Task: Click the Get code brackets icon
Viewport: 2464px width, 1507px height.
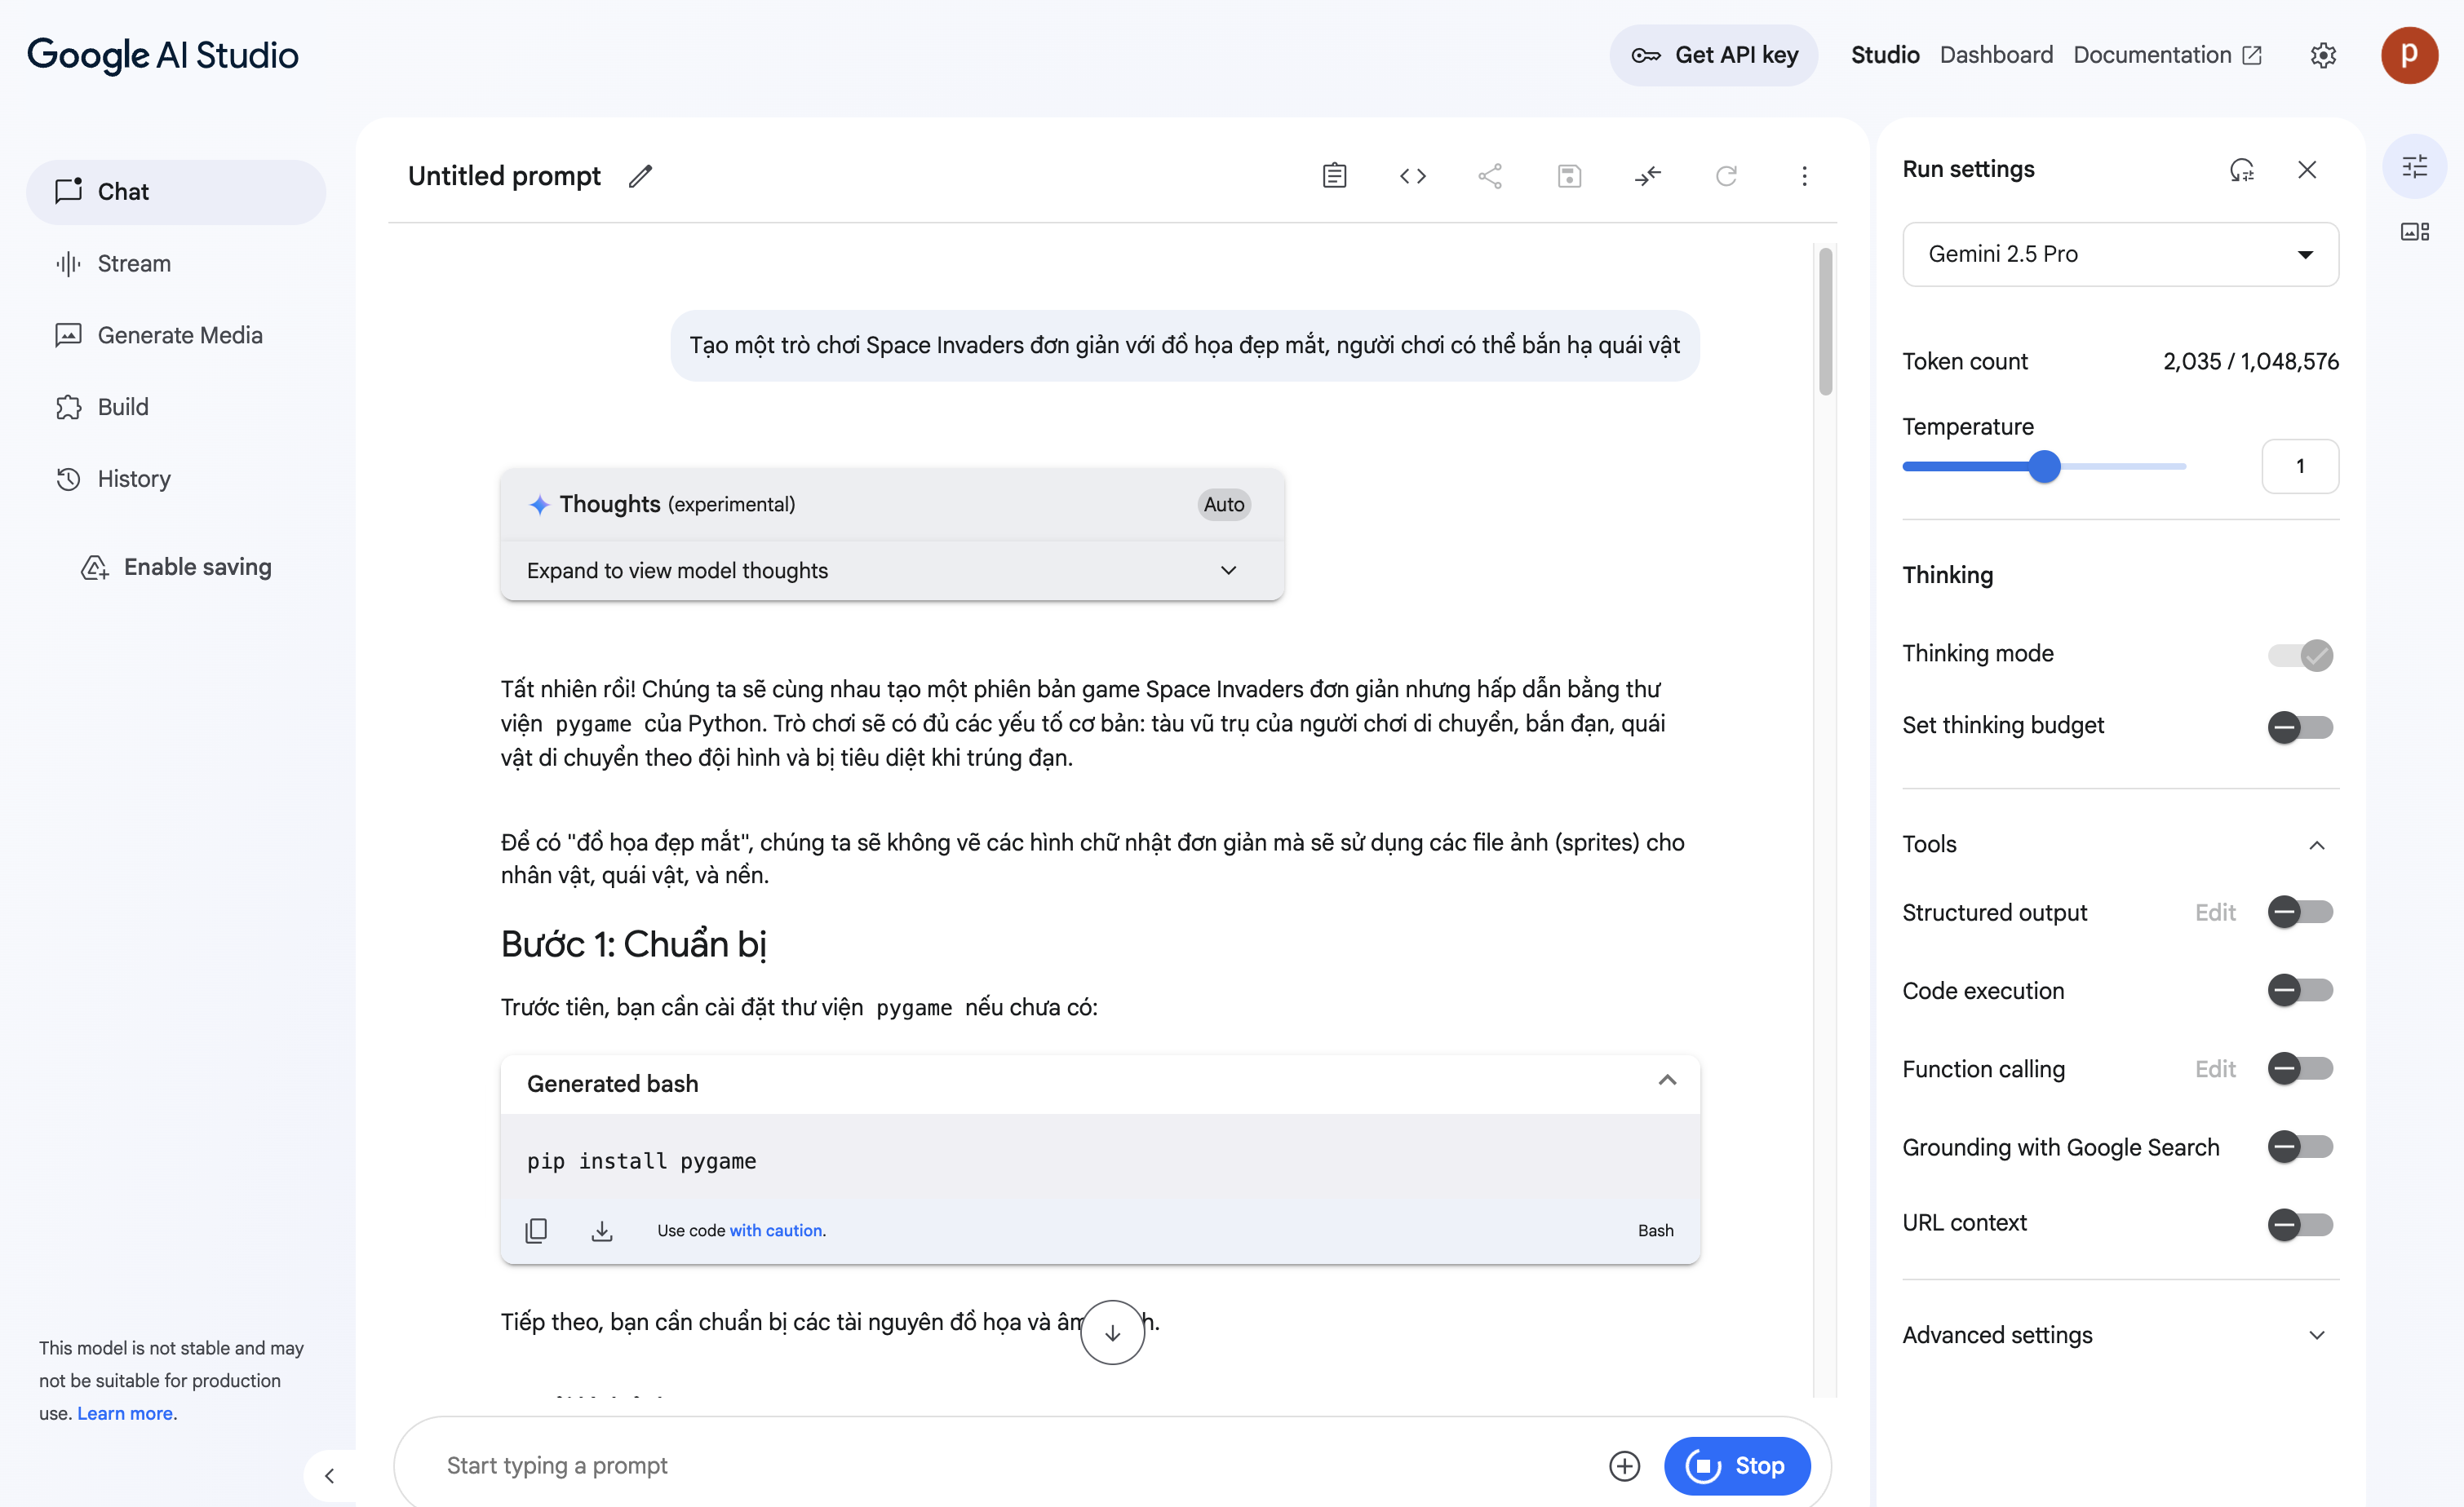Action: pyautogui.click(x=1412, y=176)
